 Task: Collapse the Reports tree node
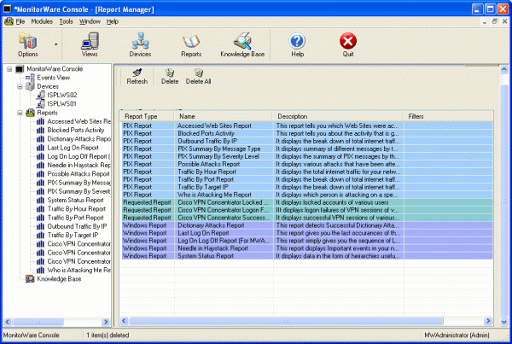point(19,112)
